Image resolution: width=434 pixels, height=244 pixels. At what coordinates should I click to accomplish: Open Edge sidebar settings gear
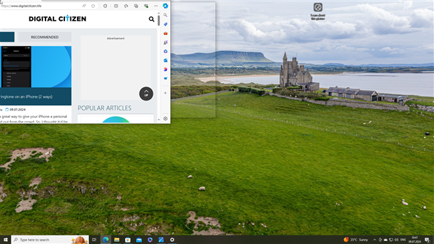tap(165, 119)
